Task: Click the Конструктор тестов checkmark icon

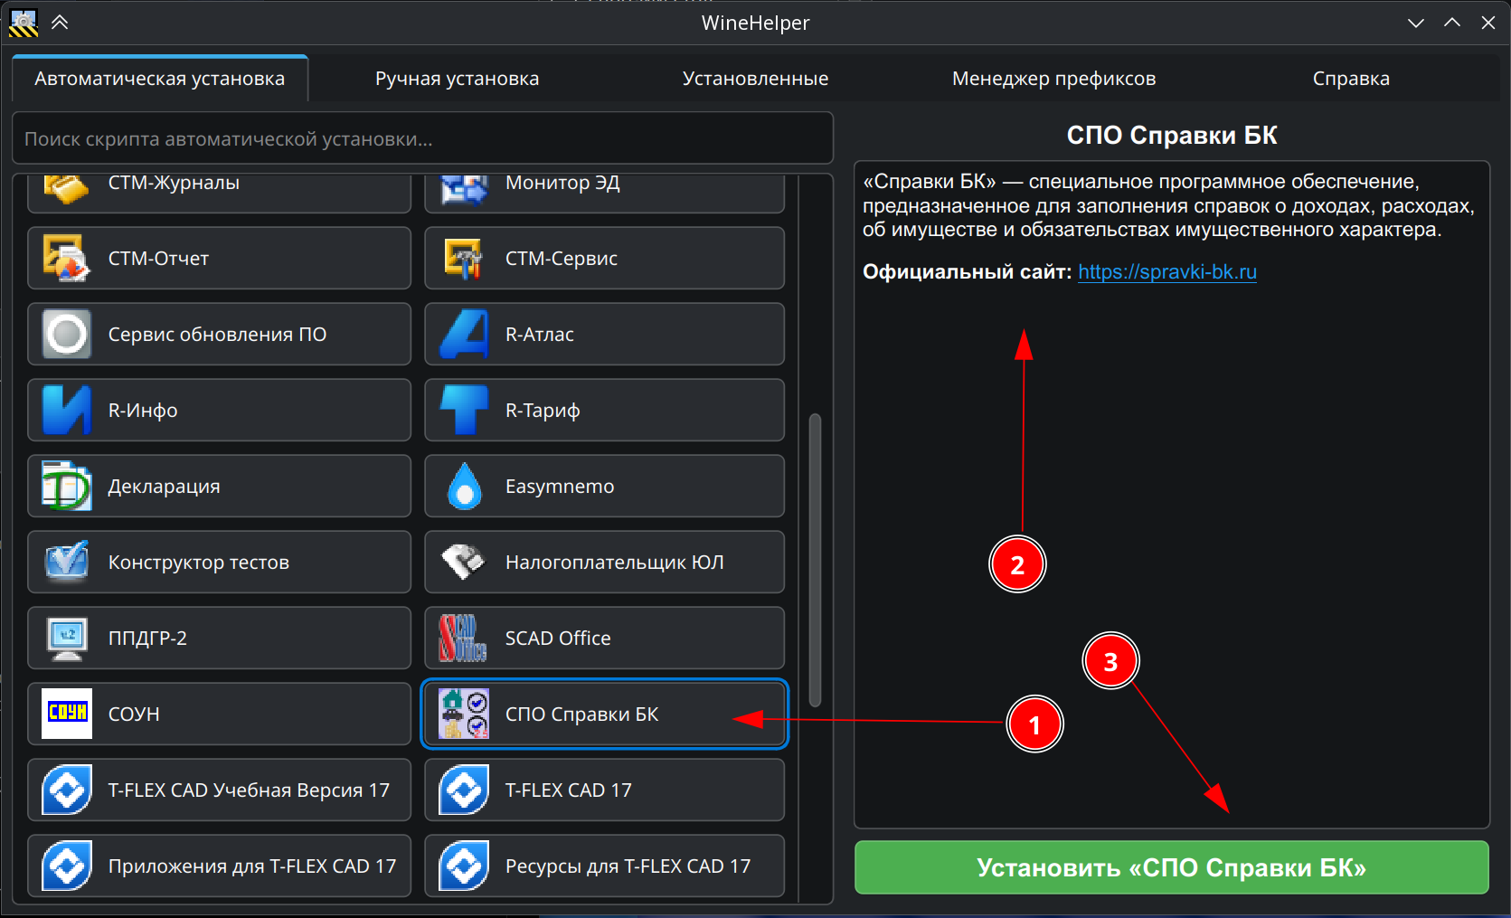Action: (x=67, y=563)
